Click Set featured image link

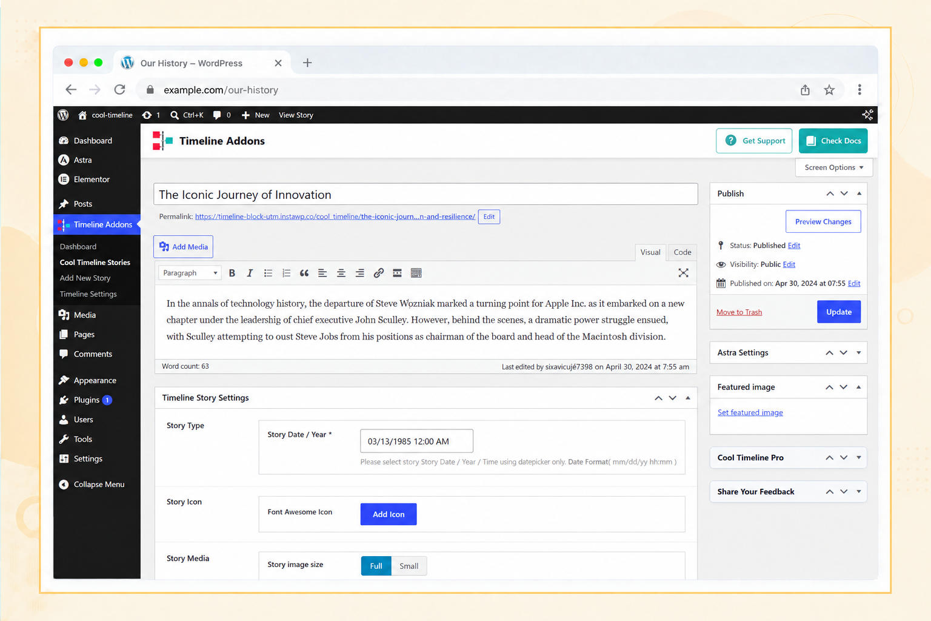coord(750,412)
